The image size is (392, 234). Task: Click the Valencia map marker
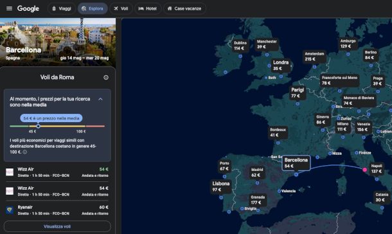click(x=279, y=191)
